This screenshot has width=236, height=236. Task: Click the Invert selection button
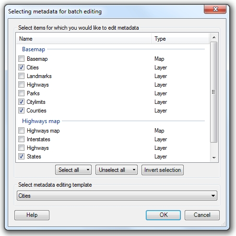163,170
